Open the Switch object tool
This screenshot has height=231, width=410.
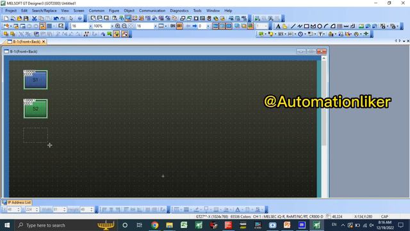click(x=261, y=34)
